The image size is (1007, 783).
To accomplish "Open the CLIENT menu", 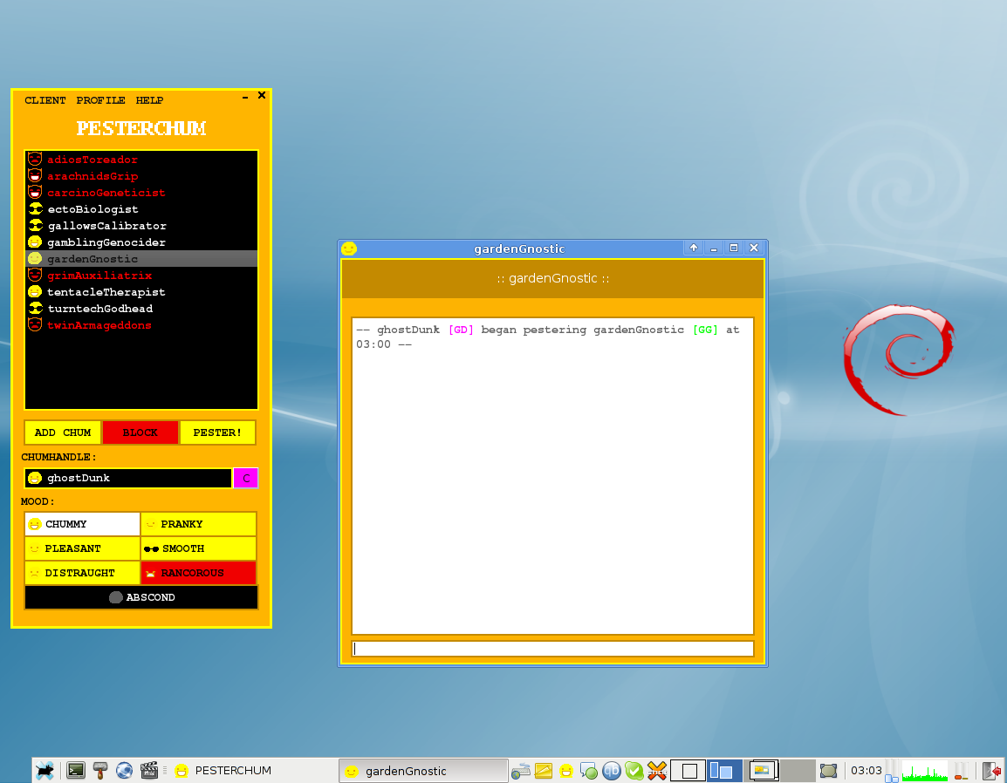I will tap(45, 100).
